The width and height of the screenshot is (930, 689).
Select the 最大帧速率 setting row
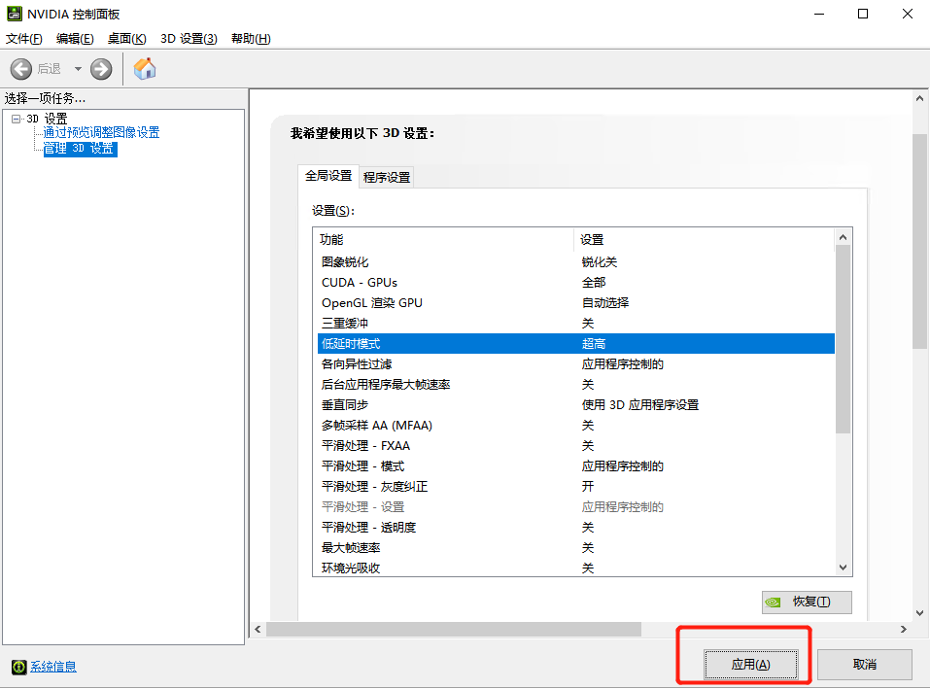576,548
